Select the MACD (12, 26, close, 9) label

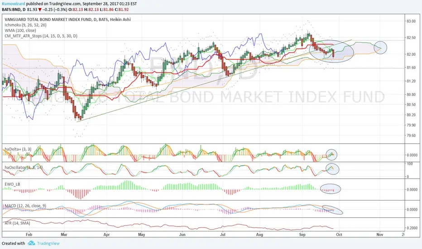[x=25, y=206]
